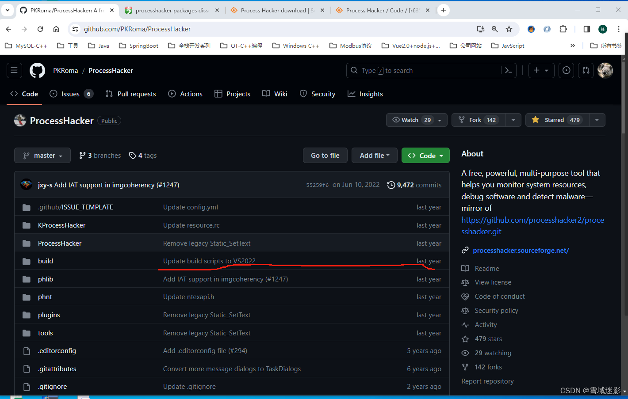Viewport: 628px width, 399px height.
Task: Expand the Add file dropdown
Action: (x=375, y=156)
